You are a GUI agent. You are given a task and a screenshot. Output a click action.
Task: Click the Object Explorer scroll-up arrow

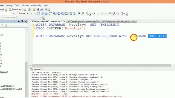[x=26, y=29]
